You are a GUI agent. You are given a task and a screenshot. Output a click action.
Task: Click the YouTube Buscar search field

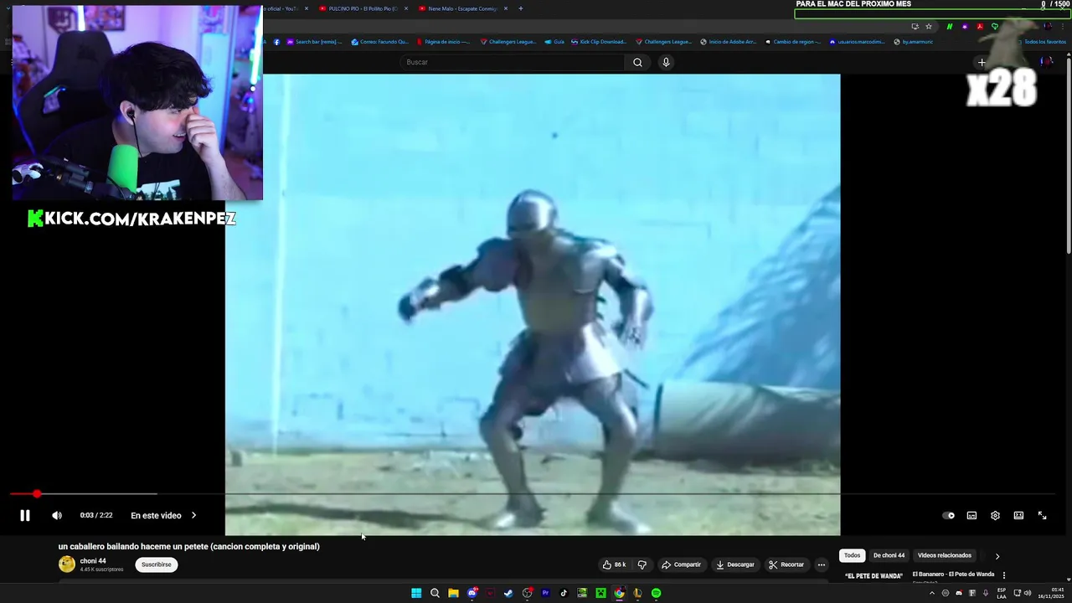(513, 62)
